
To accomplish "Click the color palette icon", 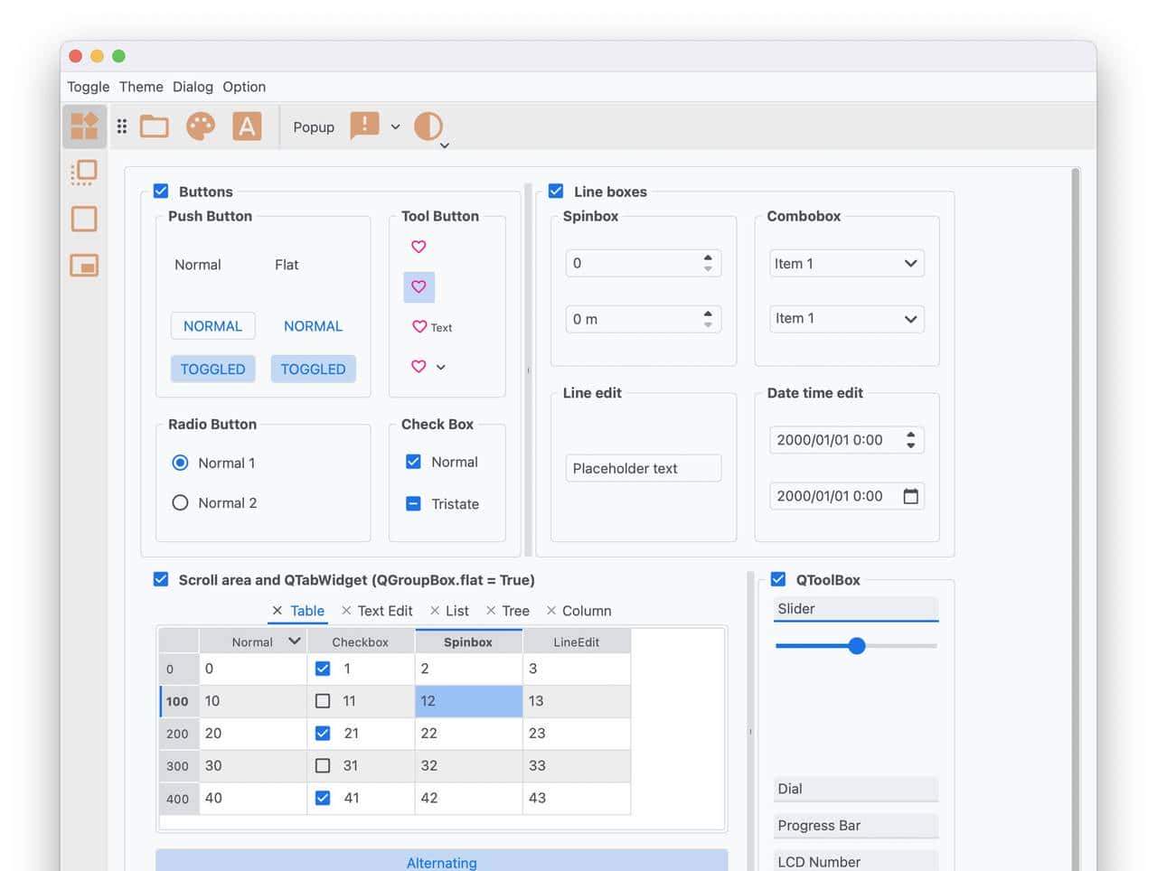I will point(201,126).
